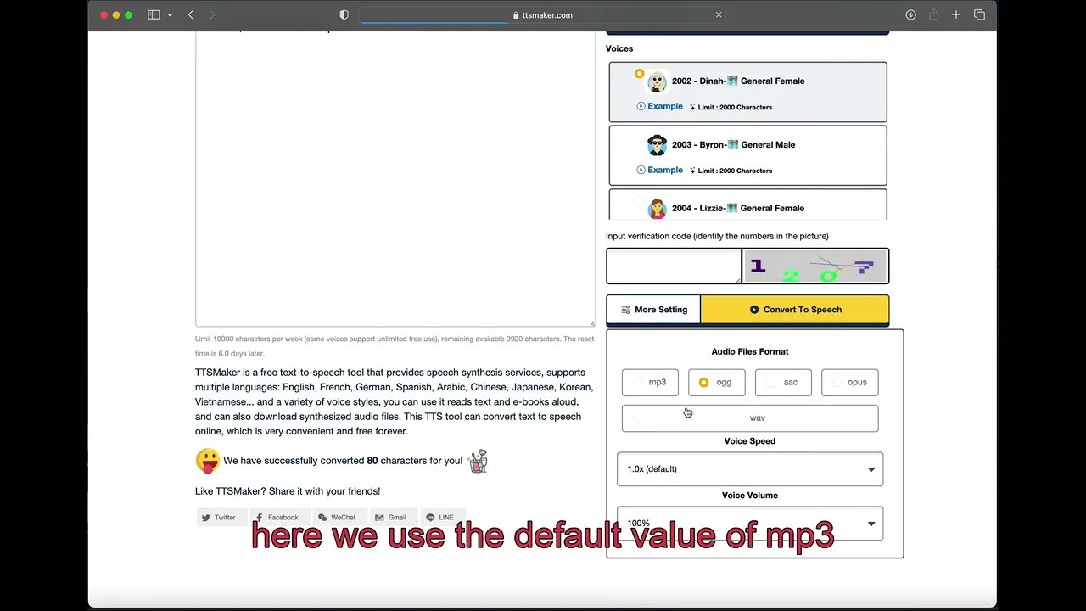Choose opus audio format
Viewport: 1086px width, 611px height.
[x=849, y=382]
